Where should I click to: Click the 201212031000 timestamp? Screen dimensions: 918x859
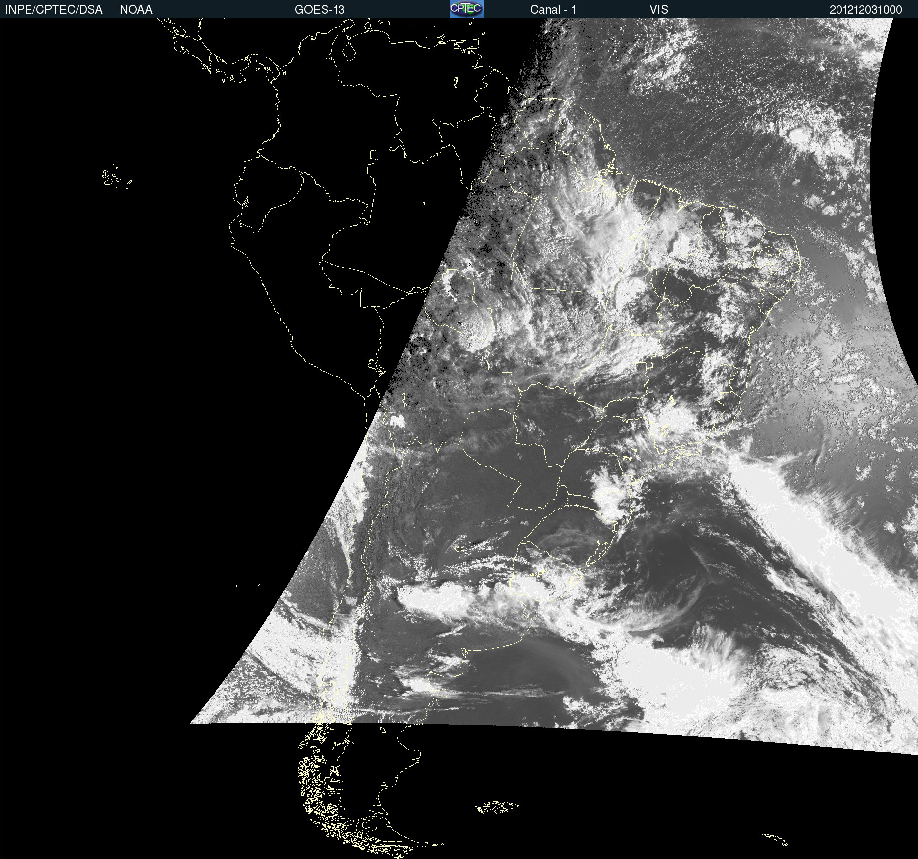pos(866,10)
